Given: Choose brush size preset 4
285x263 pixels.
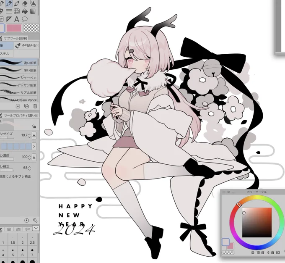Looking at the screenshot, I should (x=3, y=252).
